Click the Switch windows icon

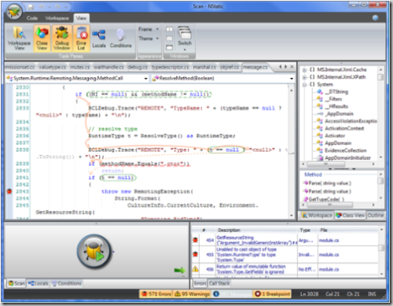185,39
